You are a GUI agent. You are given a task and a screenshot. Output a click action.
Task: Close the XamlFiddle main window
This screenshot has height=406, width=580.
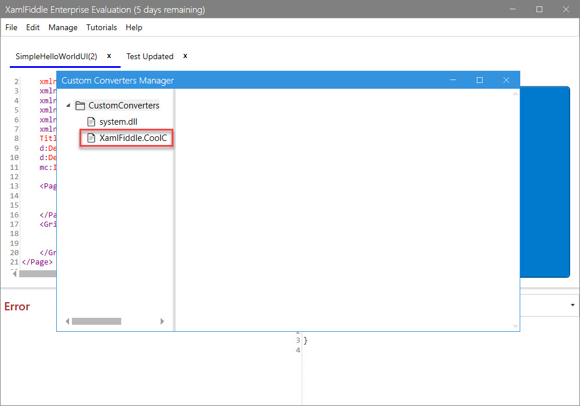click(x=566, y=9)
